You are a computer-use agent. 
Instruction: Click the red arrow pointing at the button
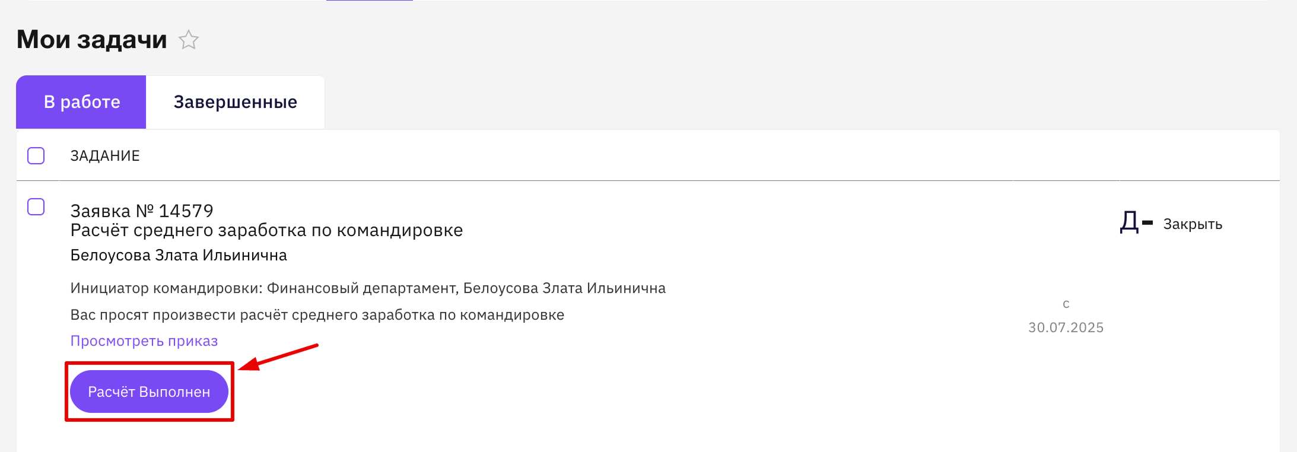tap(278, 357)
